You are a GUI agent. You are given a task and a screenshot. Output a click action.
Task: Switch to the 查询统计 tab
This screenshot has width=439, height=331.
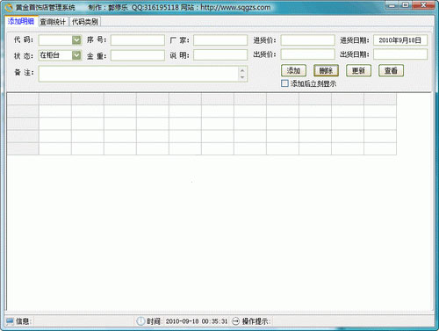[53, 21]
